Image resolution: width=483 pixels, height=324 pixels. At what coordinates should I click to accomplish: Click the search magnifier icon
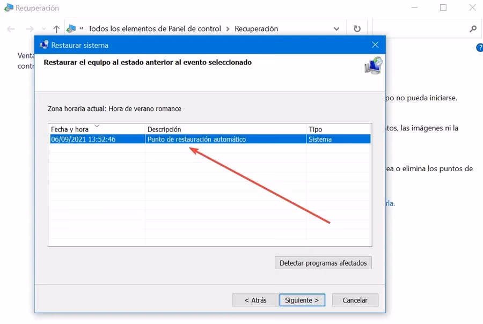pos(472,29)
